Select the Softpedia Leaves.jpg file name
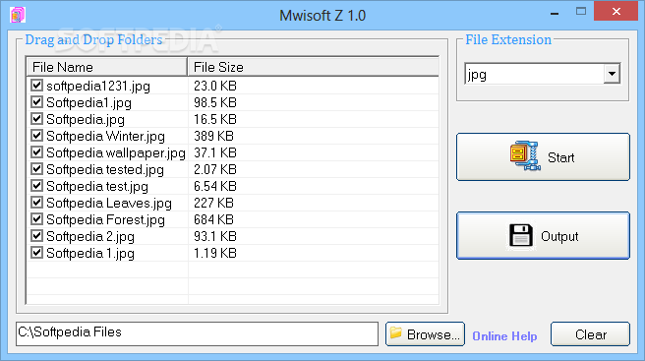Image resolution: width=645 pixels, height=361 pixels. (x=109, y=203)
